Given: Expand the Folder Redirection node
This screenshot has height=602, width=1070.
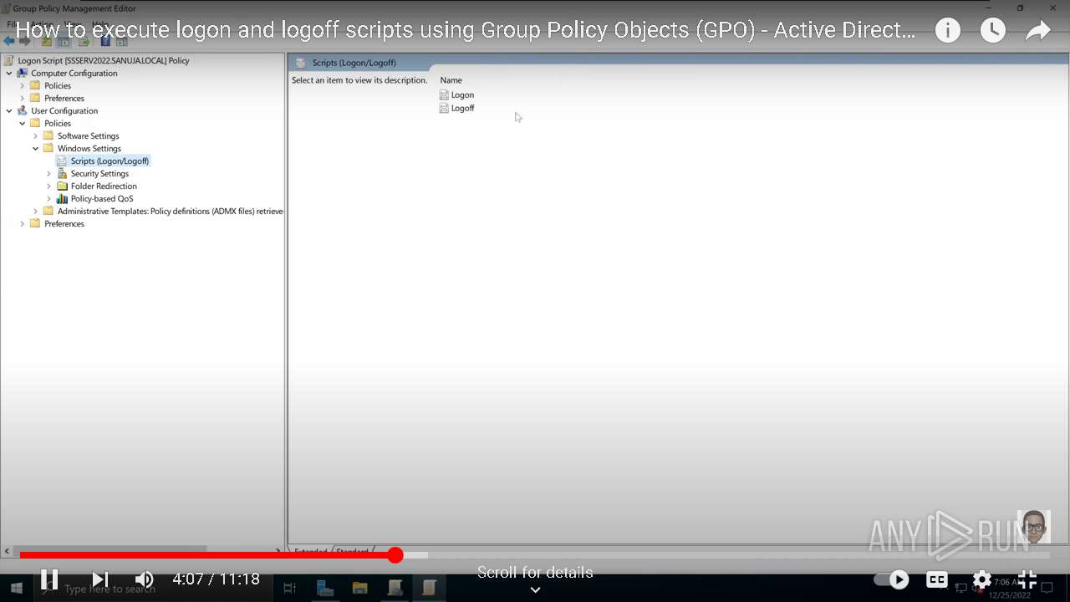Looking at the screenshot, I should 49,186.
